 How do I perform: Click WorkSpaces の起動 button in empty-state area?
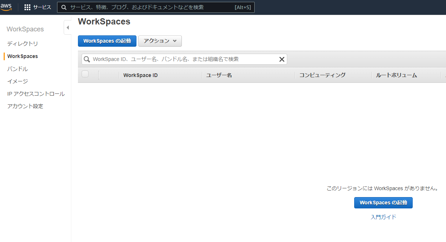[383, 203]
